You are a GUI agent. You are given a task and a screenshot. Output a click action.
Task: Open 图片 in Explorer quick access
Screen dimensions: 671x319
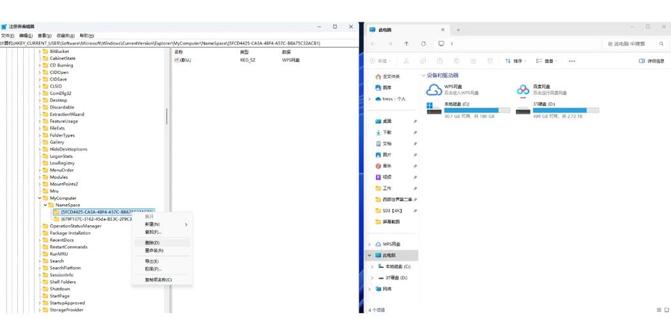point(383,155)
